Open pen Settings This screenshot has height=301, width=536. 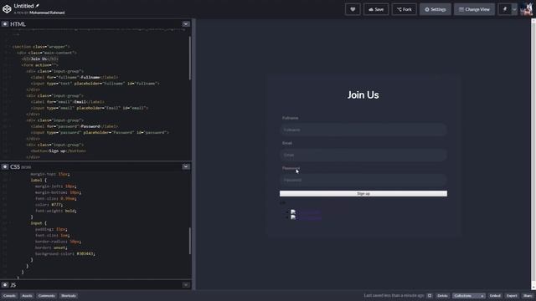pos(435,9)
